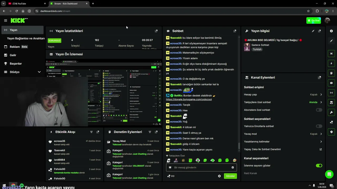Image resolution: width=337 pixels, height=189 pixels.
Task: Pop out the Yayın İstatistikleri panel
Action: [x=156, y=31]
